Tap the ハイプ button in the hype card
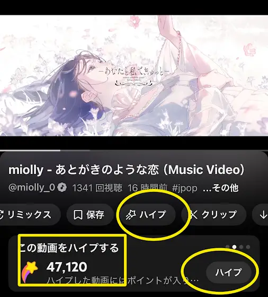268x297 pixels. click(229, 273)
